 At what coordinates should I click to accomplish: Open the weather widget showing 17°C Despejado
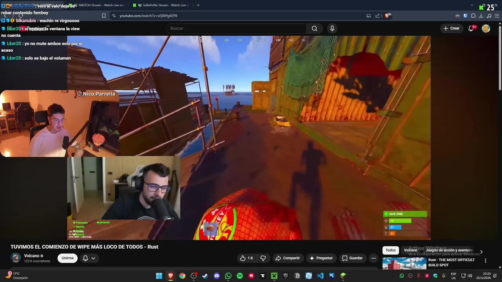[x=16, y=276]
